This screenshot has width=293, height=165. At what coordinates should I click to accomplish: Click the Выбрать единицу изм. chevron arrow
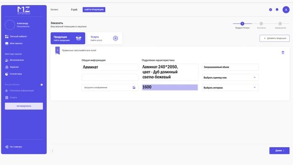[x=255, y=77]
